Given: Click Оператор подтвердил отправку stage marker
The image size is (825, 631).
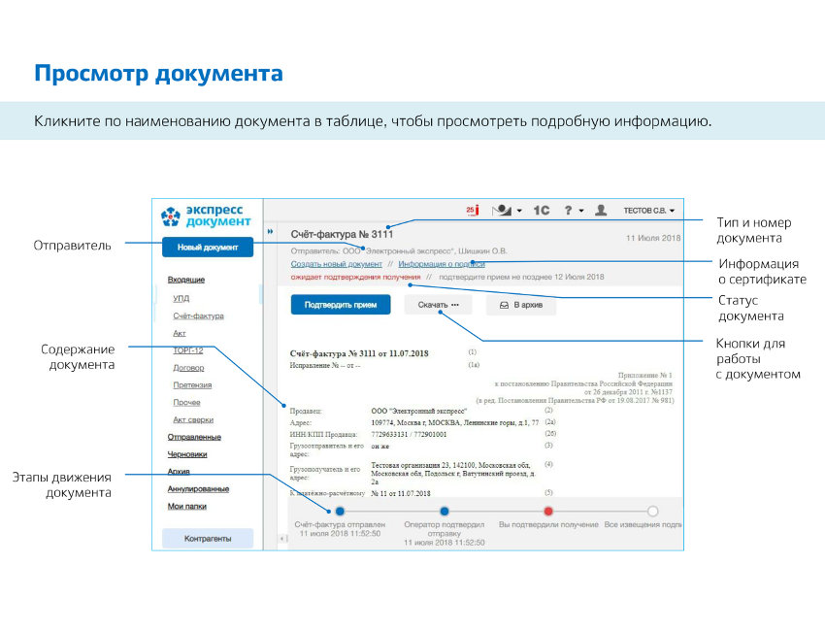Looking at the screenshot, I should [445, 511].
